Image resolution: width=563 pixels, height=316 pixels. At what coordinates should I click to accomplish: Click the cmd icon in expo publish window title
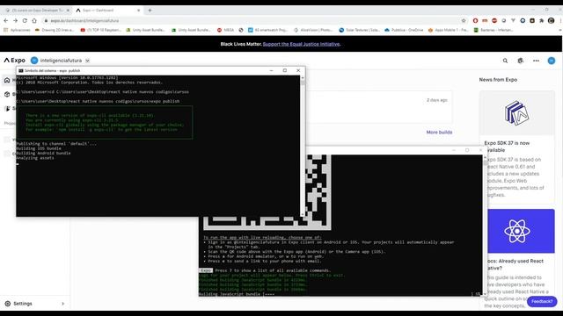point(21,71)
